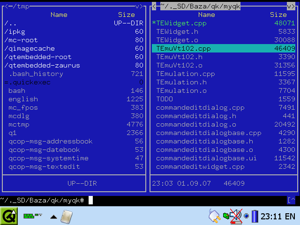Select commandeditdialog.o file
300x225 pixels.
[x=224, y=124]
